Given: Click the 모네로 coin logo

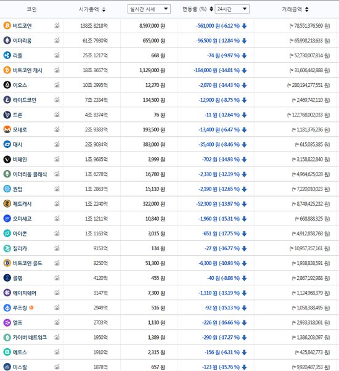Looking at the screenshot, I should 7,129.
